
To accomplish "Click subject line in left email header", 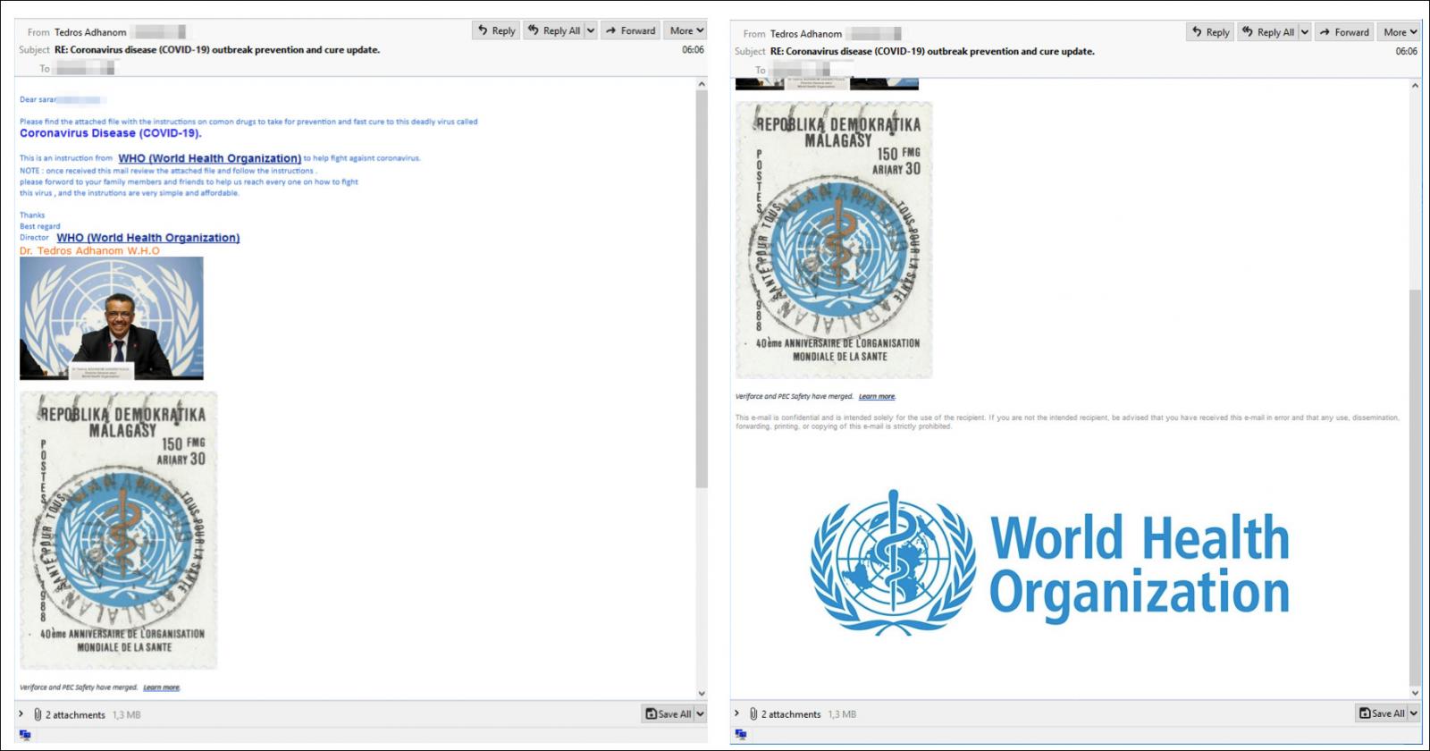I will [217, 50].
